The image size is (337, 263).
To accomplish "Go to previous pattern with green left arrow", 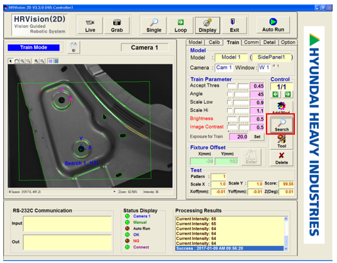I will point(275,94).
